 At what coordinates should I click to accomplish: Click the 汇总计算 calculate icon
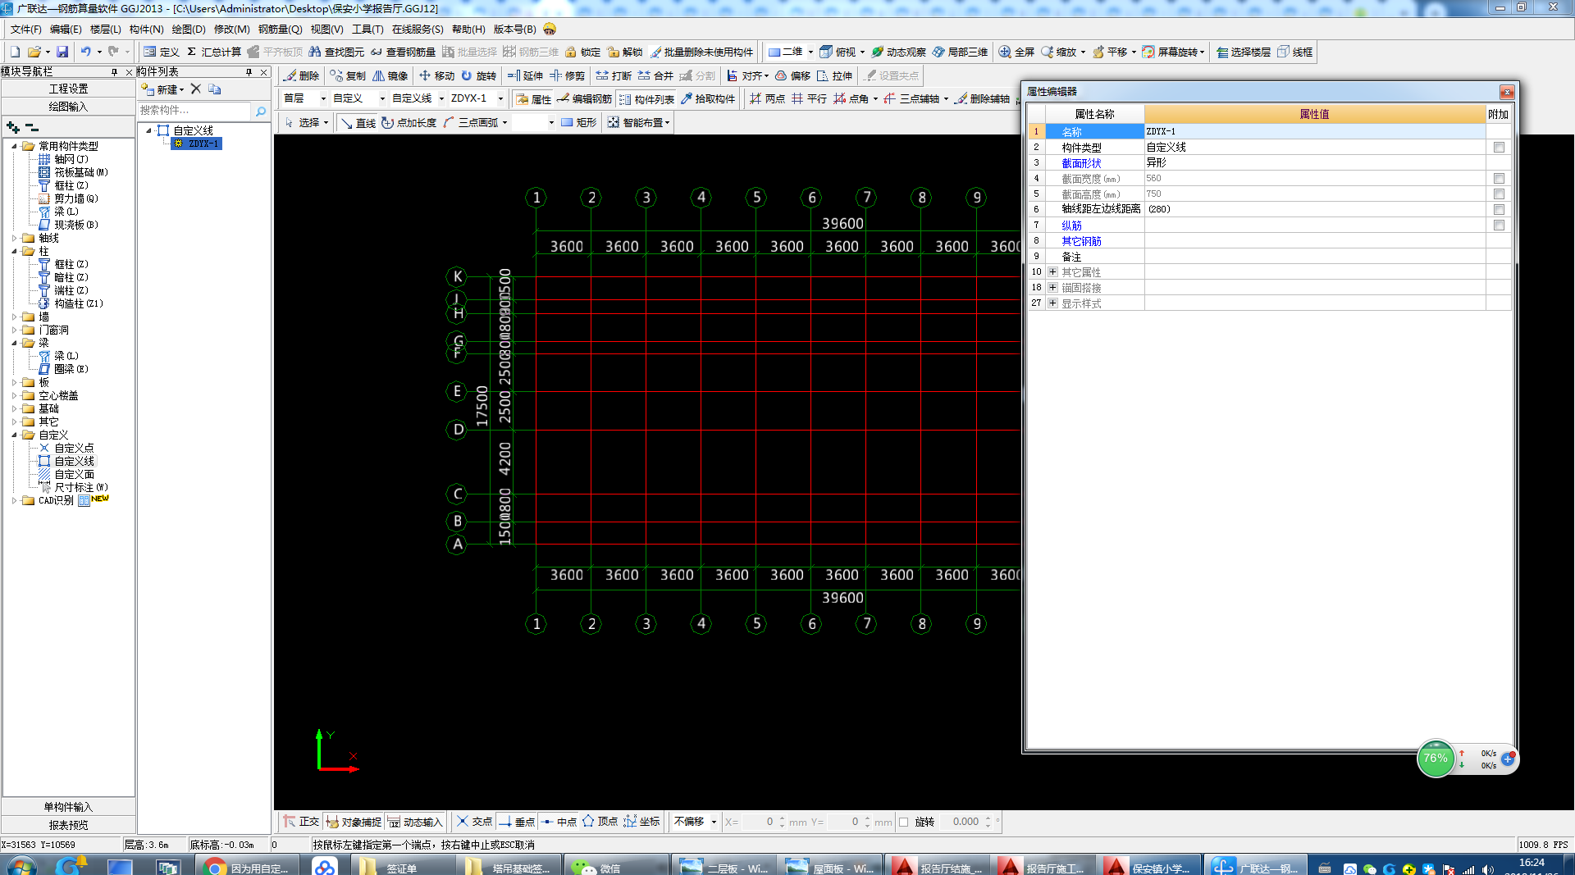tap(191, 52)
